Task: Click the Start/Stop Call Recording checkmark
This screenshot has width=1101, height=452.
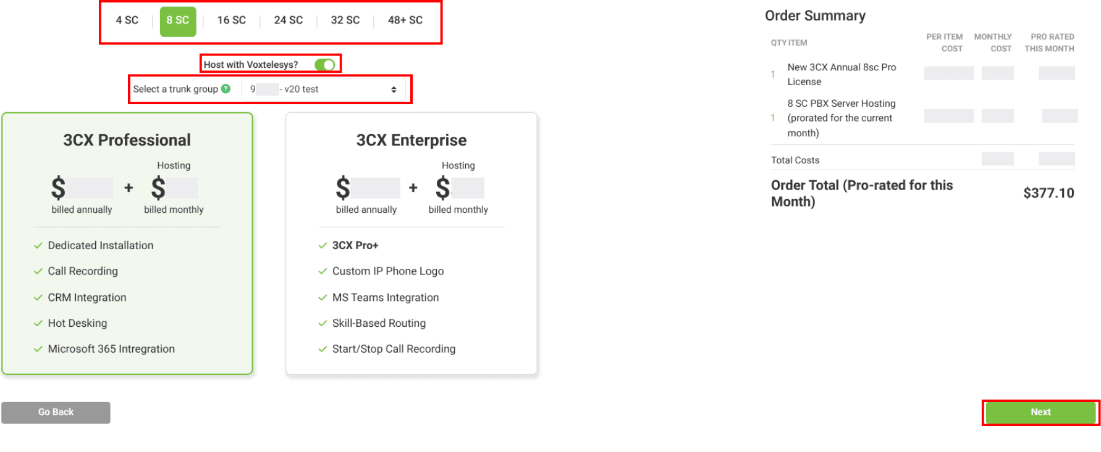Action: pos(323,349)
